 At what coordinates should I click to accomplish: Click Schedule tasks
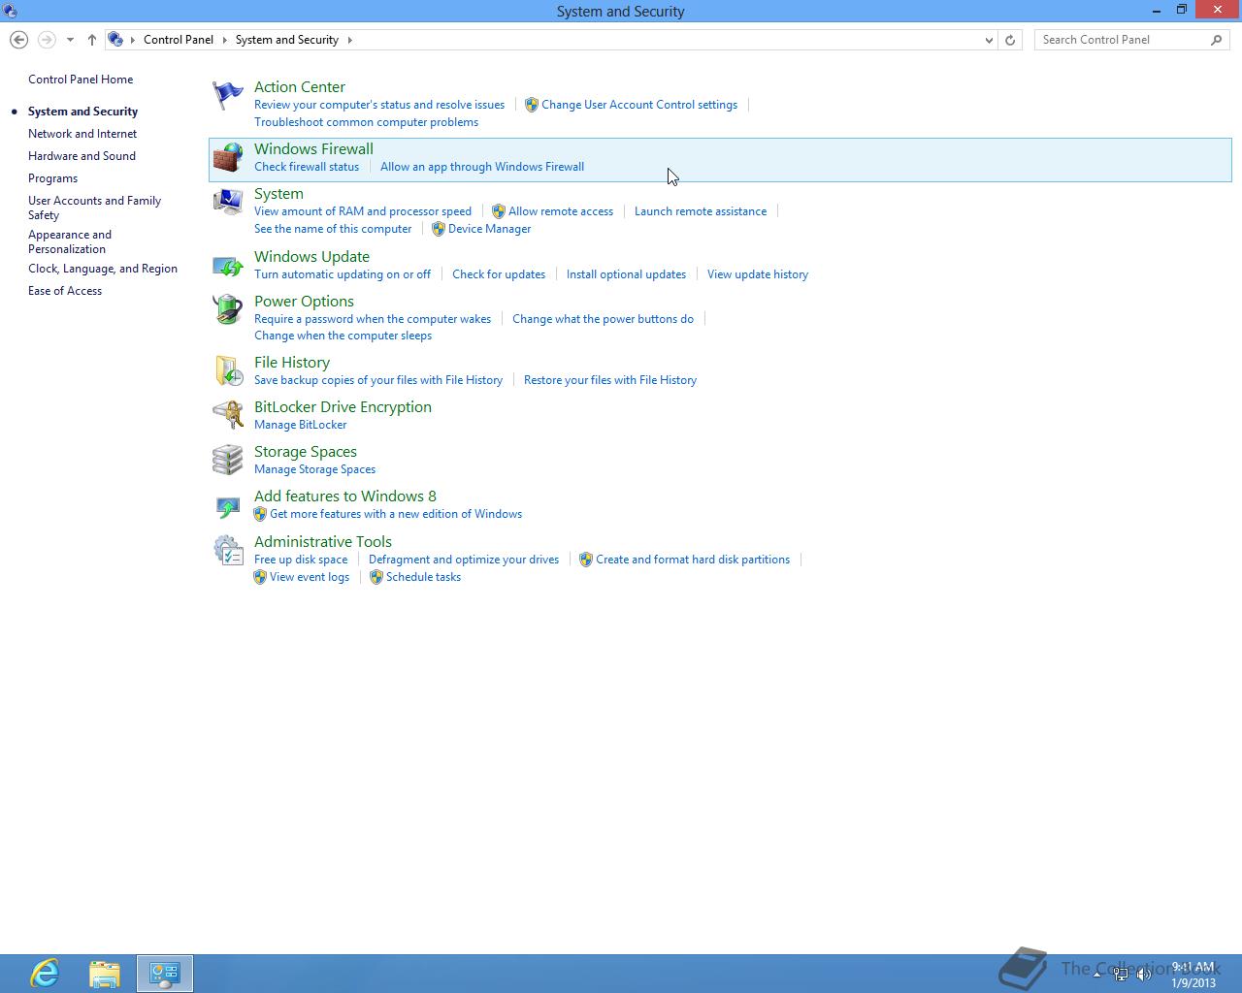point(423,577)
